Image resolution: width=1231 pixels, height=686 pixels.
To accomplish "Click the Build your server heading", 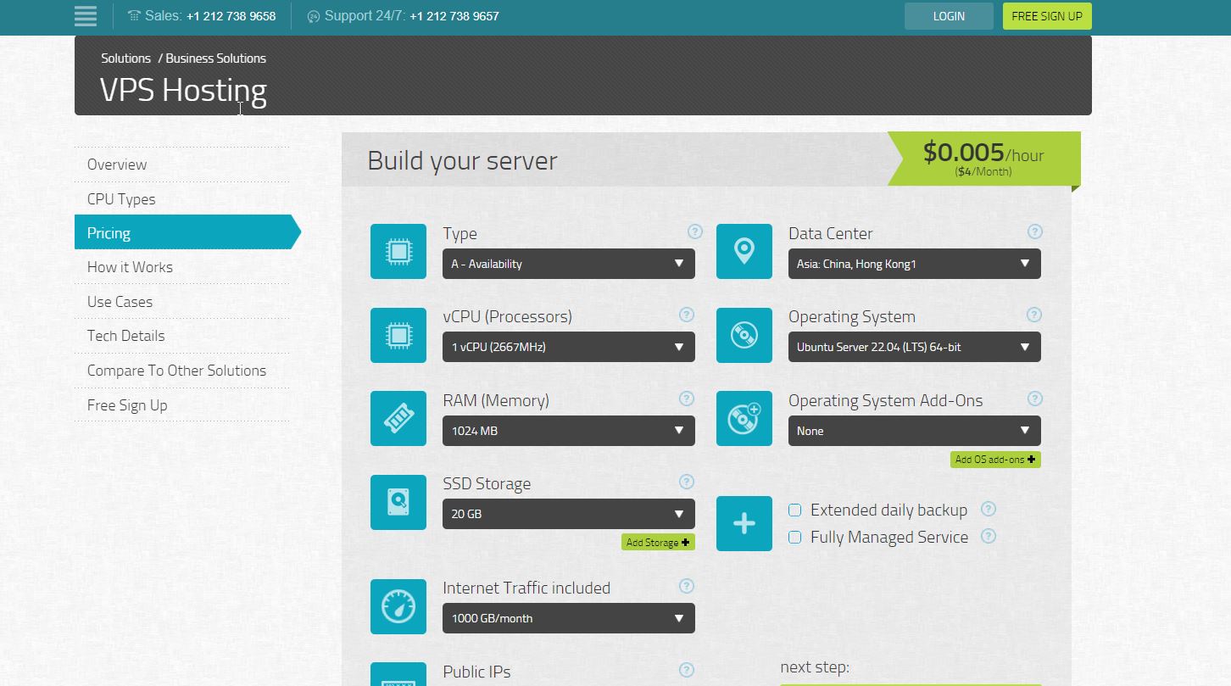I will (x=462, y=160).
